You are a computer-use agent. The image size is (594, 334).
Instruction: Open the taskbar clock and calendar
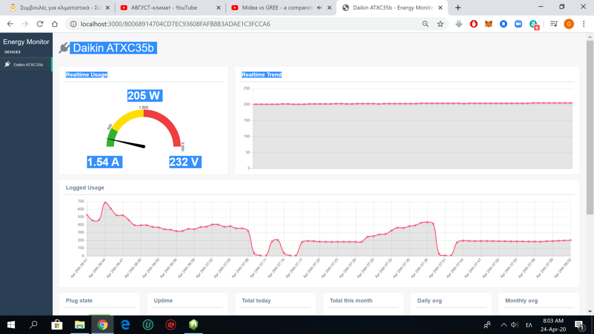[553, 325]
